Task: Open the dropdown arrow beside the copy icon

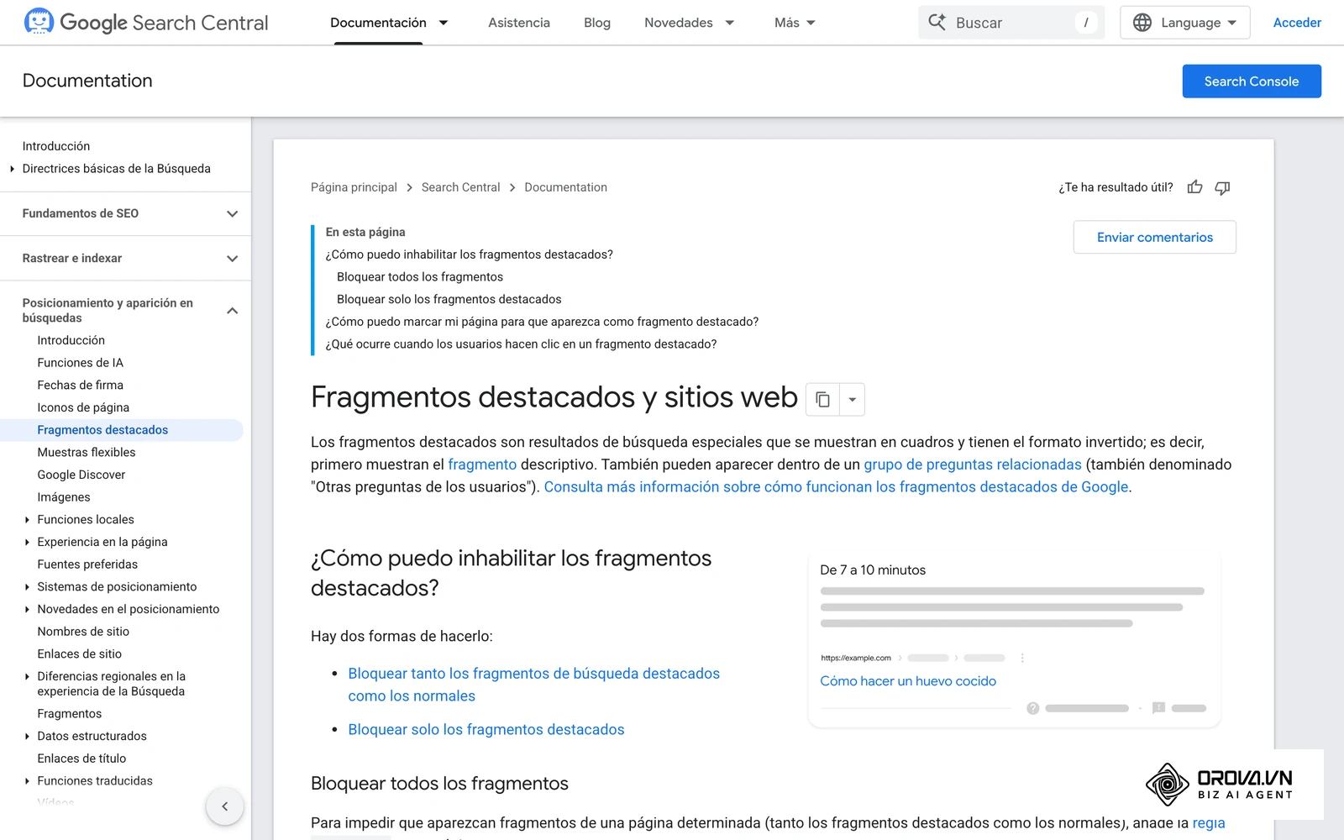Action: (852, 399)
